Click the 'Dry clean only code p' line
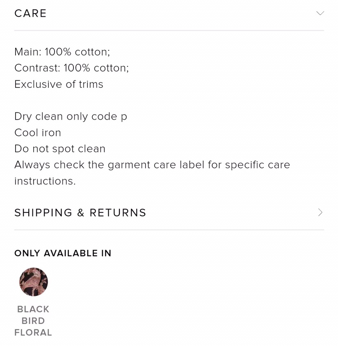This screenshot has width=338, height=346. [71, 116]
